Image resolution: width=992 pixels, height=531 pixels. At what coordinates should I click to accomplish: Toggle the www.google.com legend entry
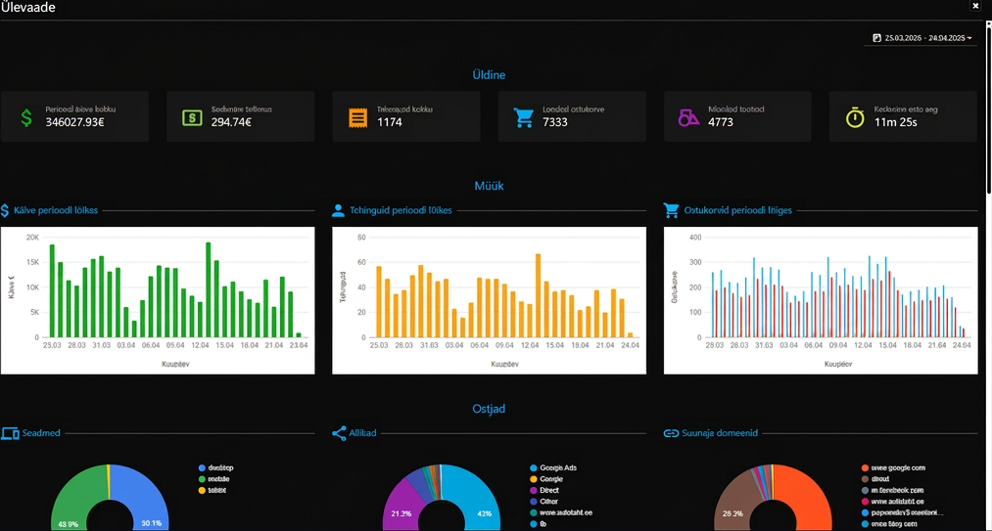click(893, 468)
